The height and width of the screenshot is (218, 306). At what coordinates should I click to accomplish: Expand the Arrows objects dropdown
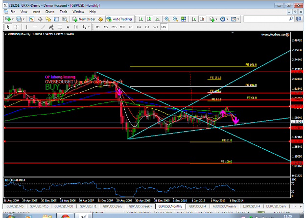tap(89, 27)
